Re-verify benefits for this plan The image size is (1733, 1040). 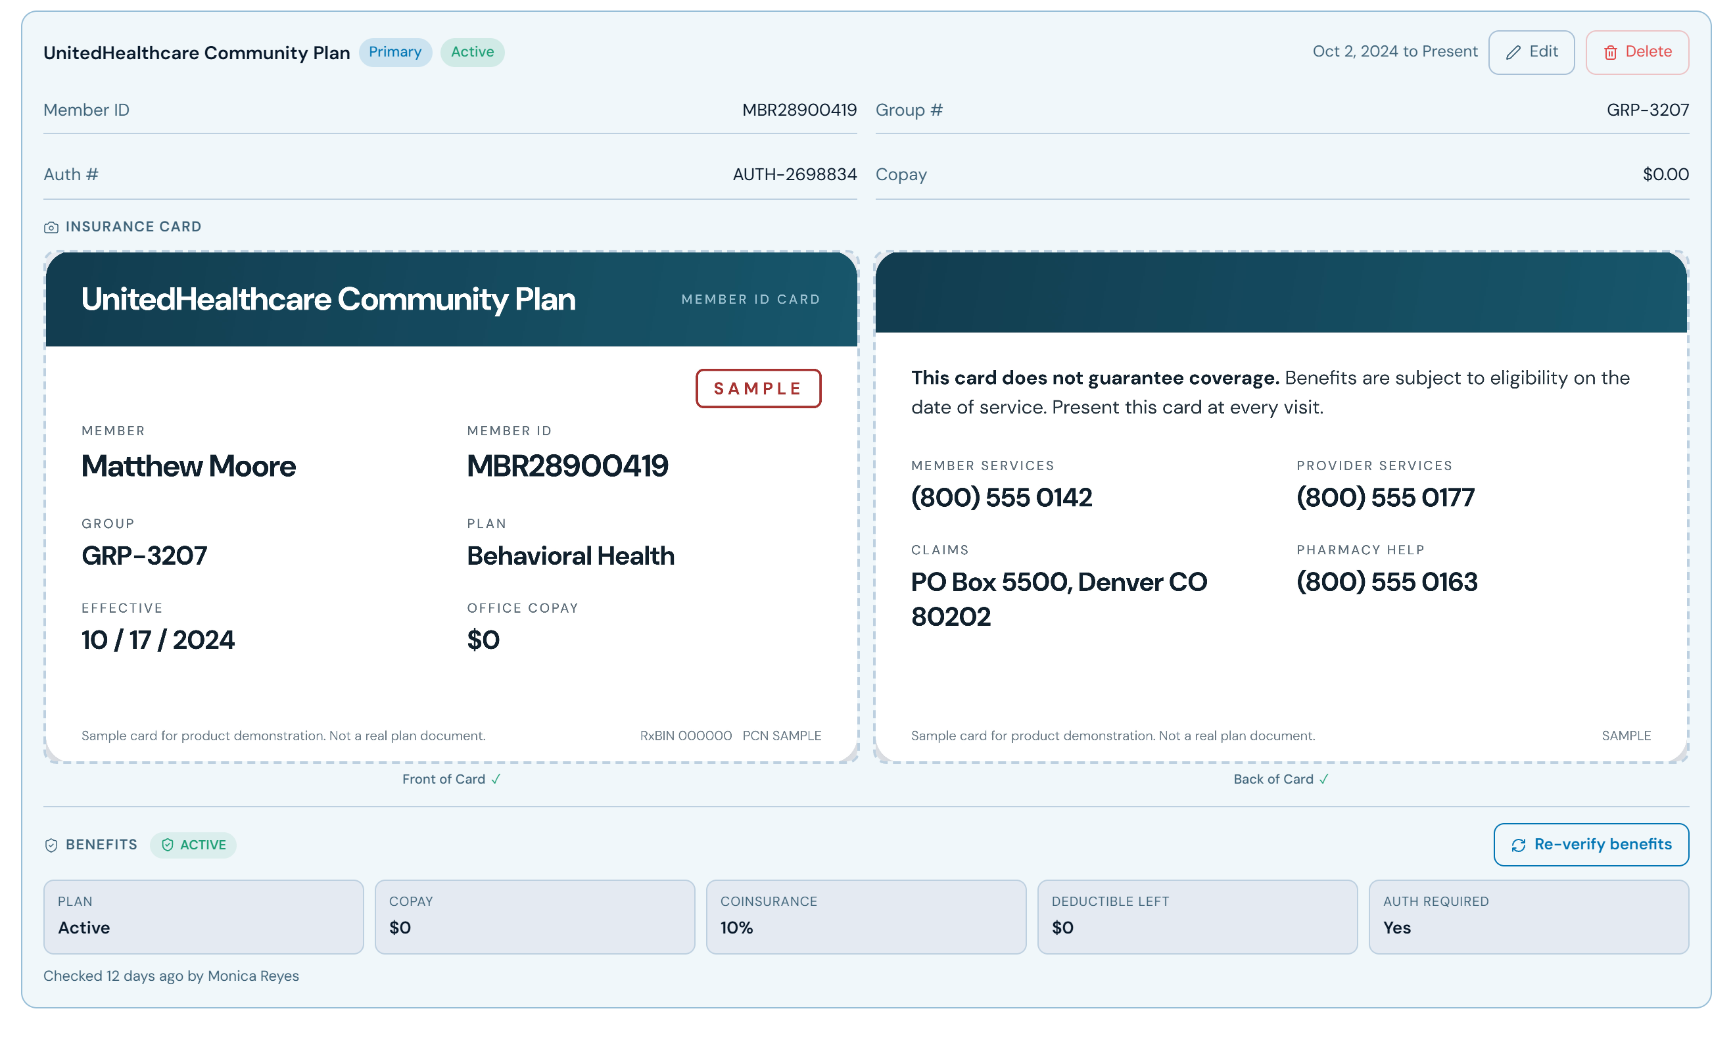click(x=1590, y=845)
